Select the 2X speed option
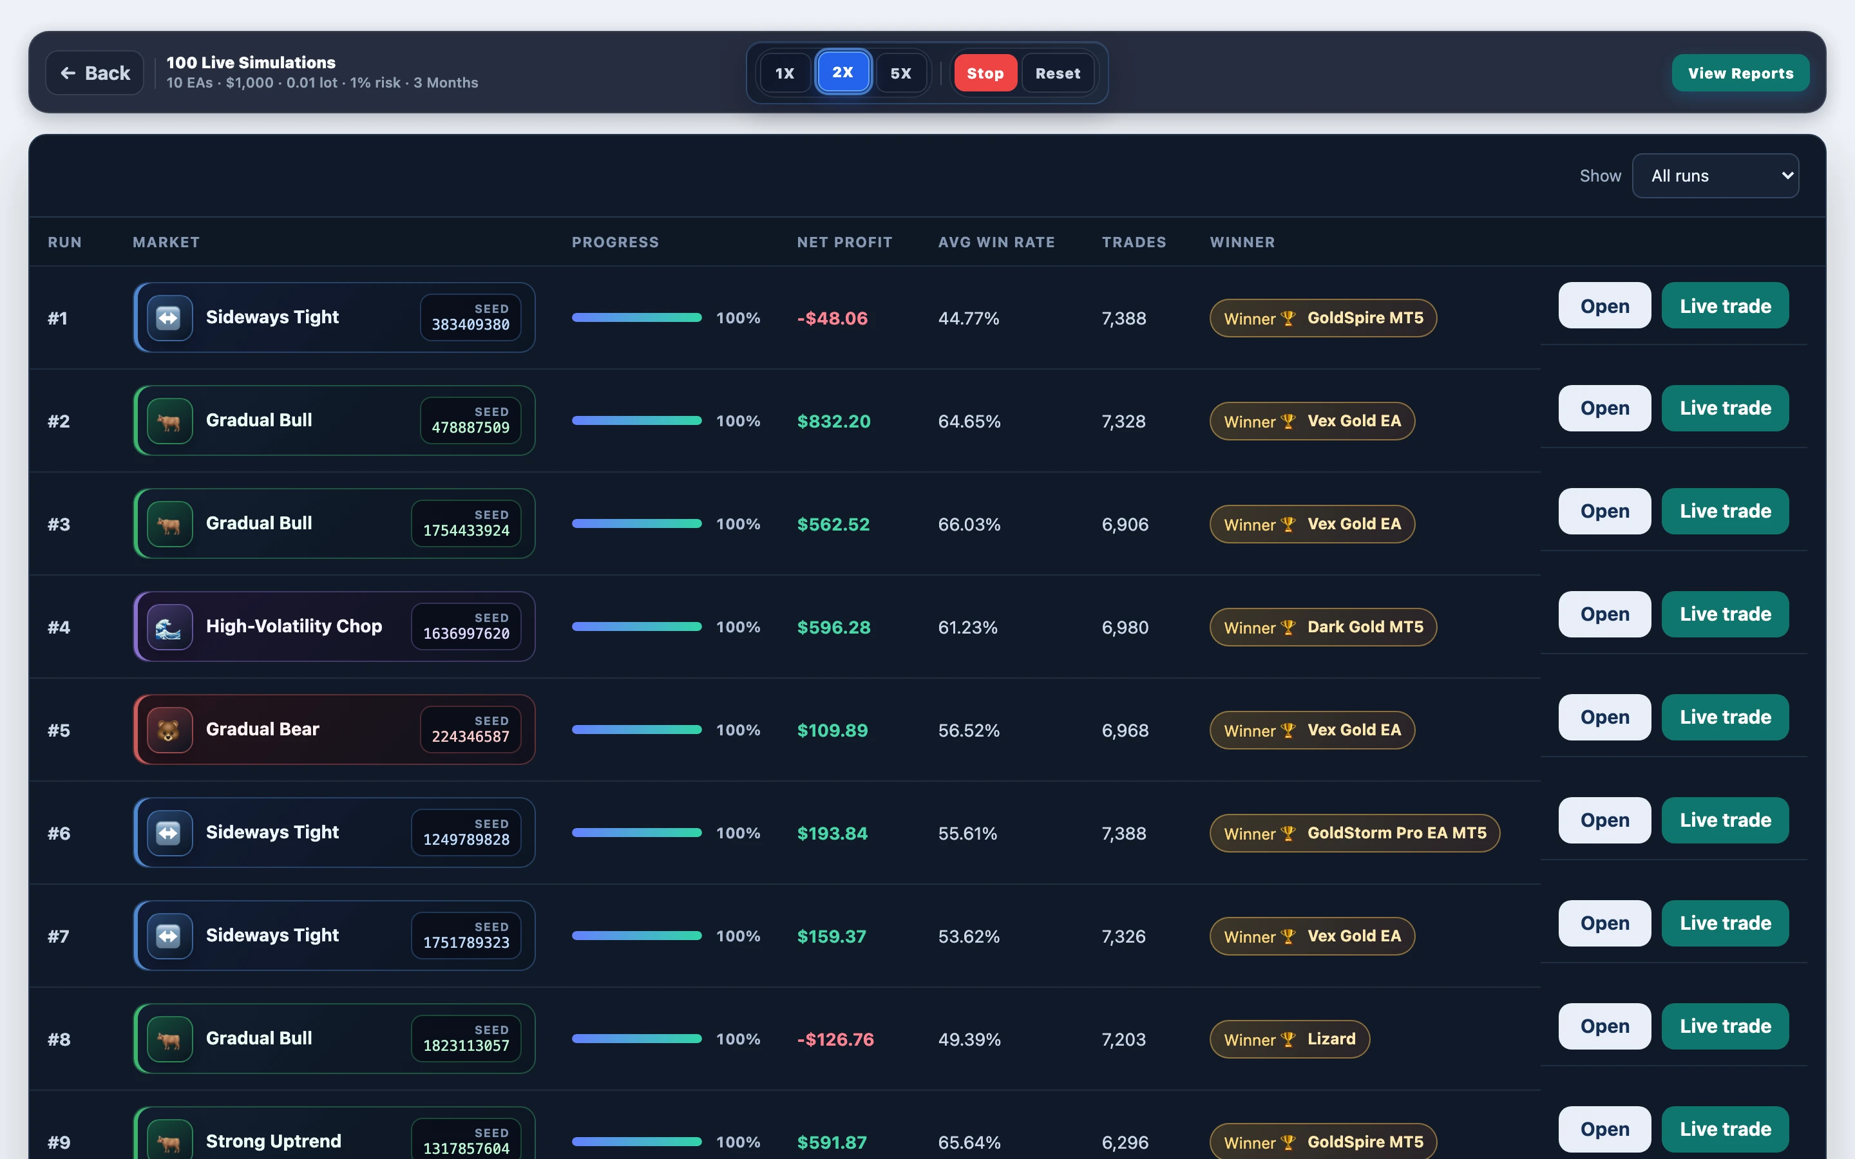The width and height of the screenshot is (1855, 1159). (x=842, y=72)
